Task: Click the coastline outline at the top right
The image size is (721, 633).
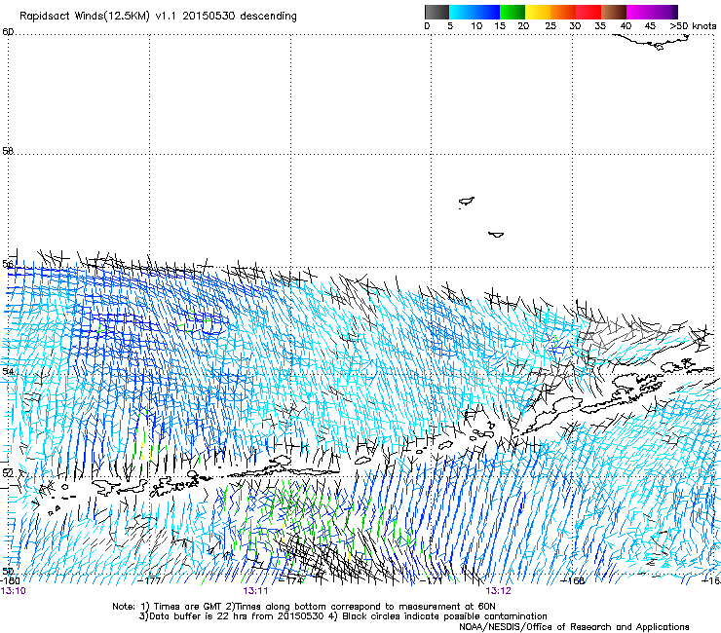Action: click(653, 42)
